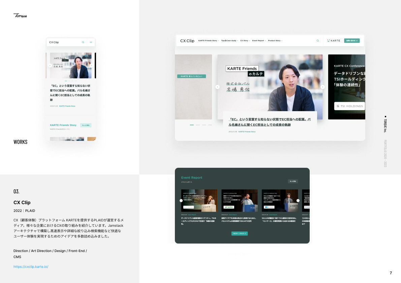This screenshot has width=401, height=283.
Task: Open the Event Report nav menu item
Action: tap(259, 40)
